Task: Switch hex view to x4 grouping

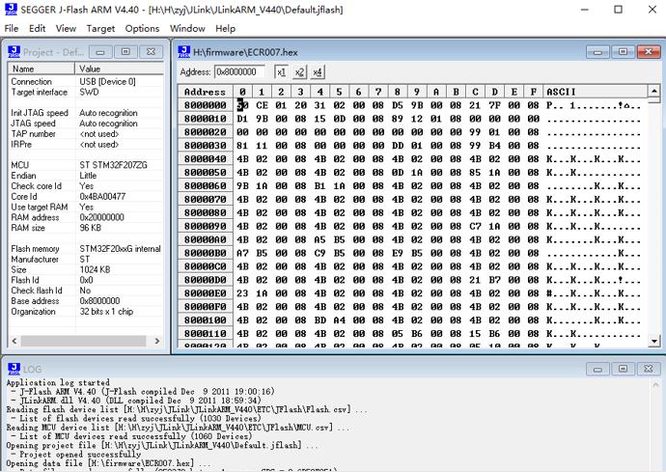Action: [x=318, y=72]
